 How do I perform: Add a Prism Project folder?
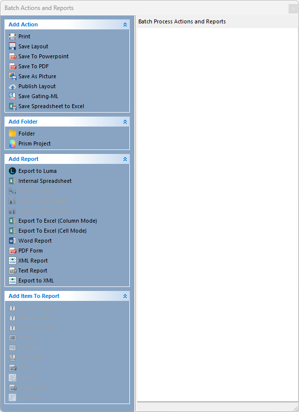[30, 143]
